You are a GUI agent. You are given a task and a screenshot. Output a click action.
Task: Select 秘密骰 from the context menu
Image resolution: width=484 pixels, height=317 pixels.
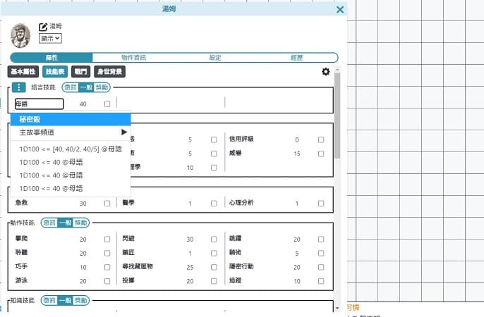[71, 118]
